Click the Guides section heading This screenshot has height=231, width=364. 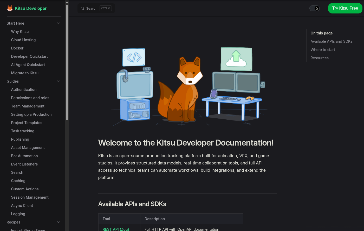click(x=13, y=81)
